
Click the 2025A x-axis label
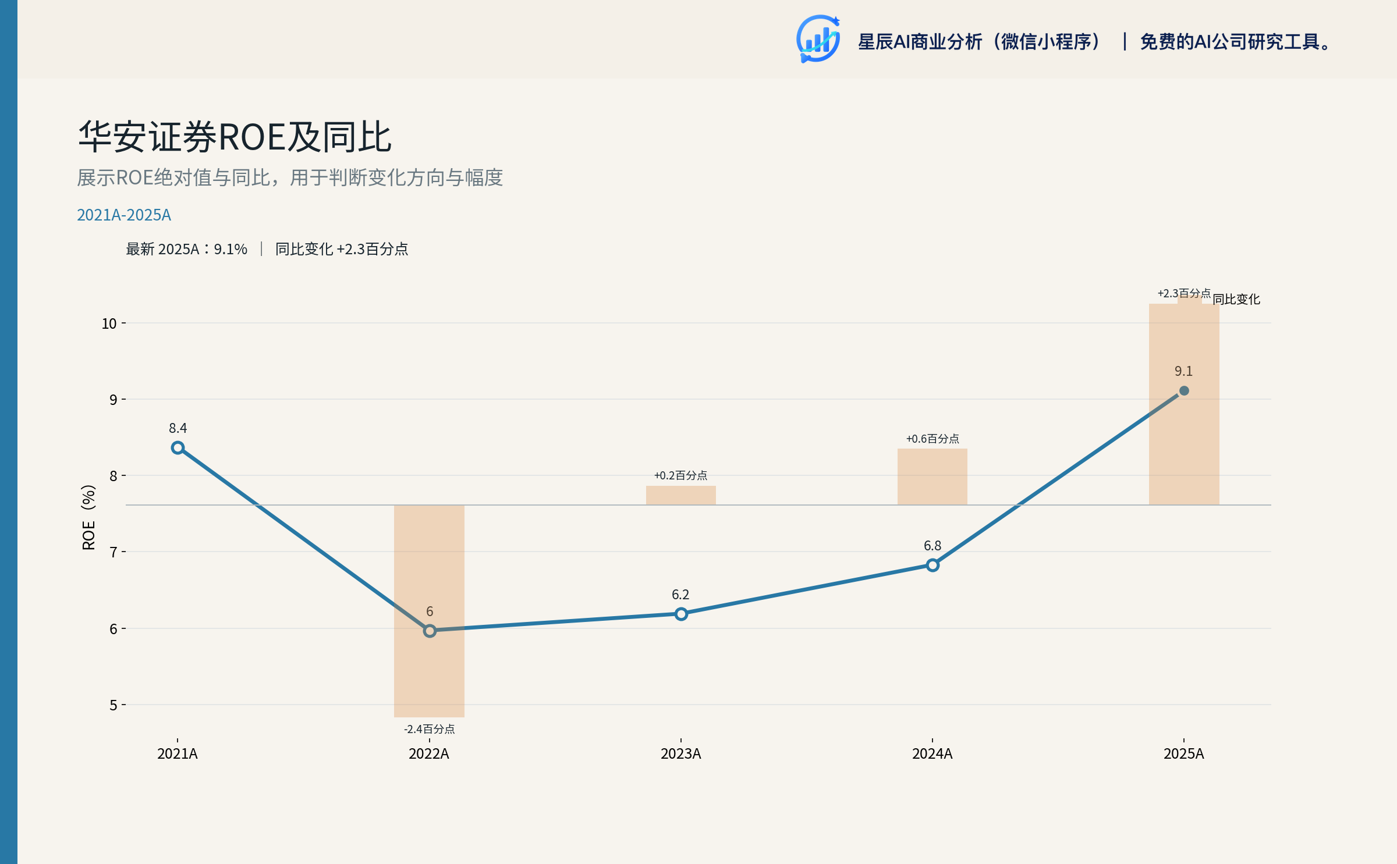pos(1184,754)
